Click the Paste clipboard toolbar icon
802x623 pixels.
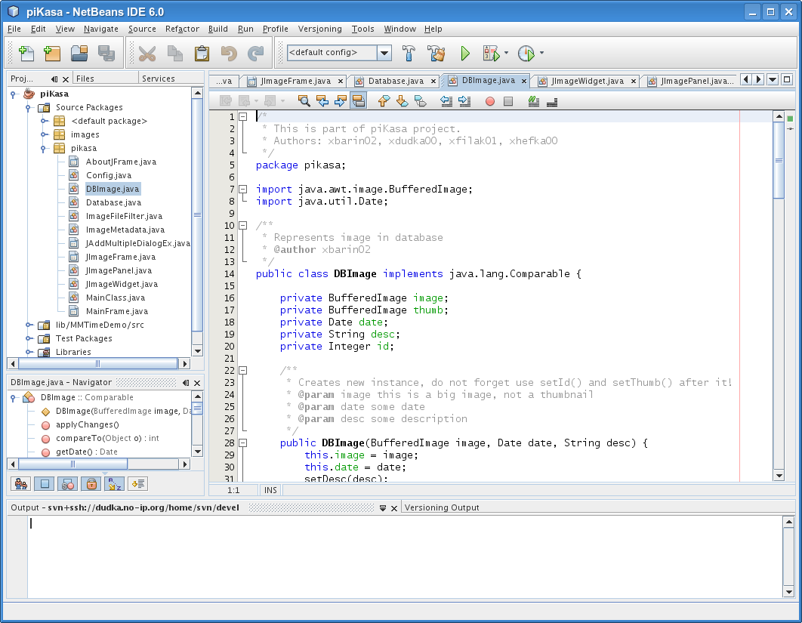click(202, 54)
